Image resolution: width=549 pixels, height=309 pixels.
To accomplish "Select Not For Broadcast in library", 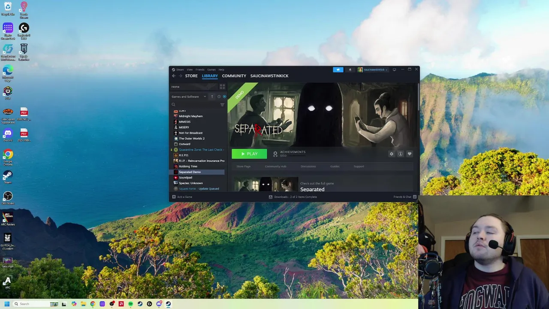I will (x=197, y=133).
